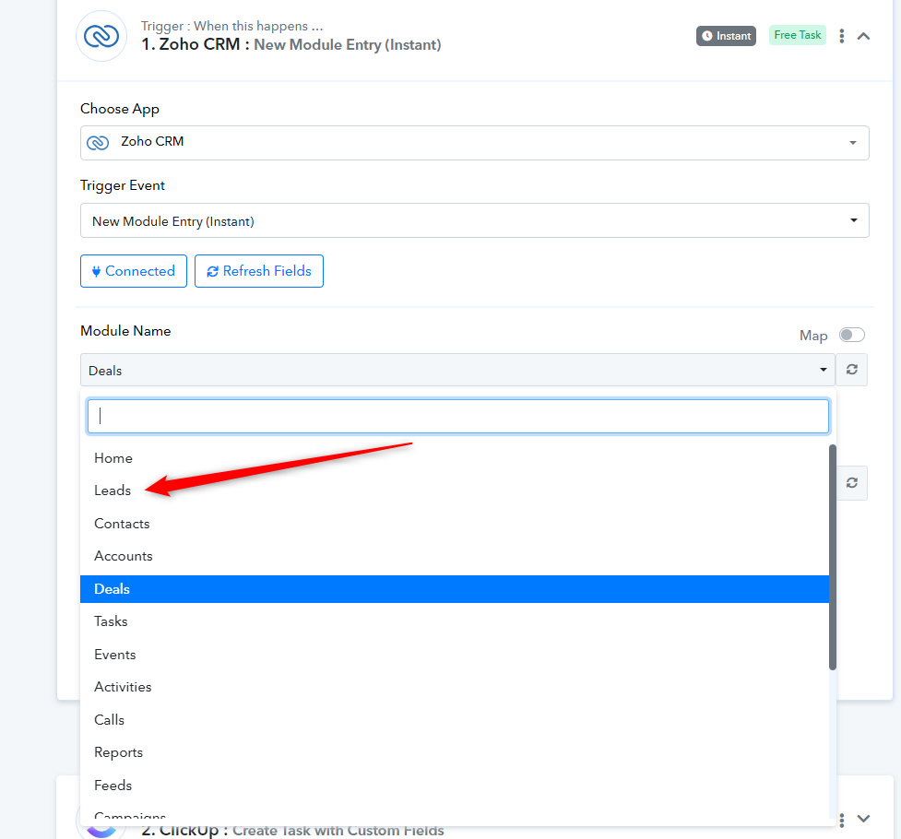Open the ClickUp step three-dot menu
Viewport: 901px width, 839px height.
coord(841,820)
